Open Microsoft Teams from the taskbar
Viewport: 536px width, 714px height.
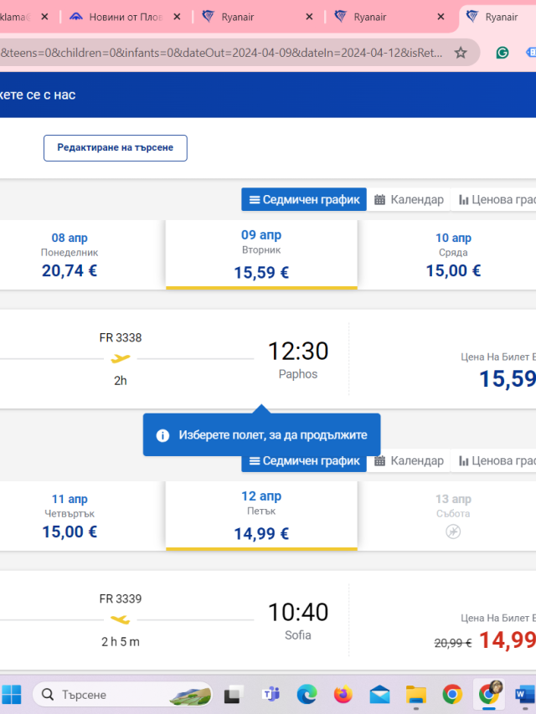tap(271, 694)
